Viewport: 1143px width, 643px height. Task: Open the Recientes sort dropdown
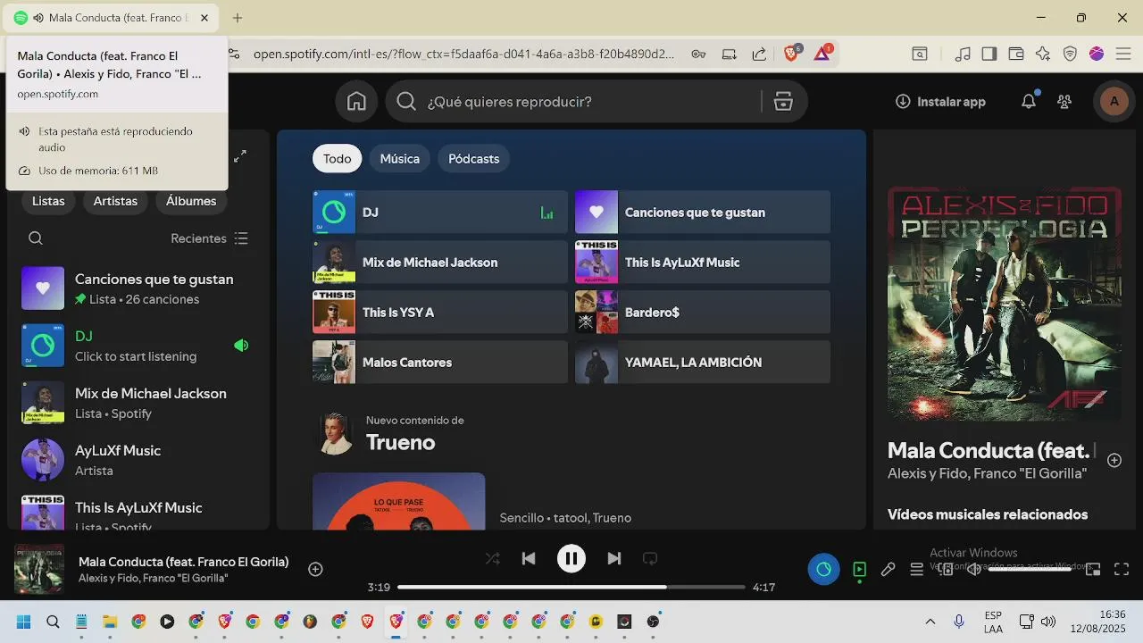point(210,238)
